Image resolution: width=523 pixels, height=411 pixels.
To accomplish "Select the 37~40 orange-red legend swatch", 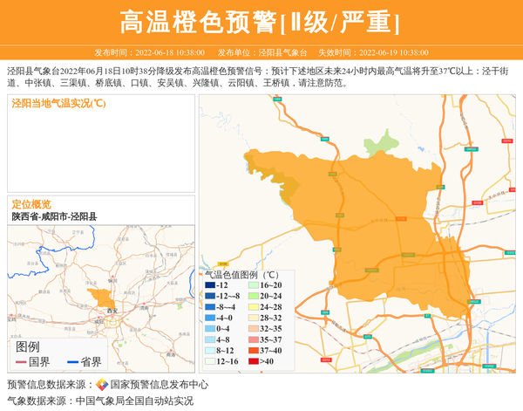I will coord(253,349).
